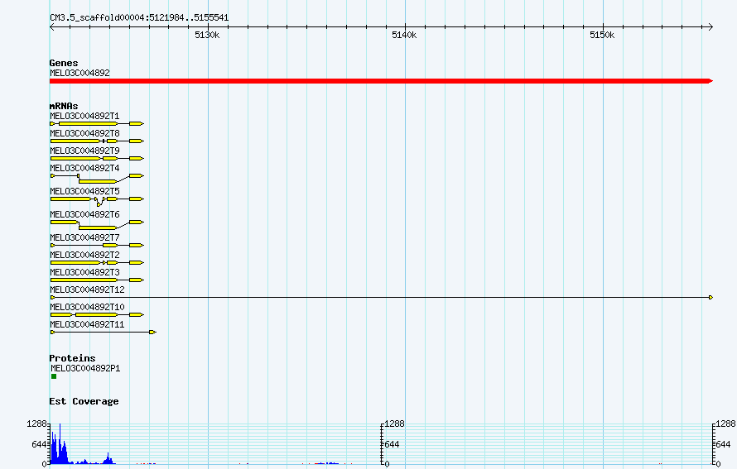Click transcript label MELO3C004892T8
Screen dimensions: 737x469
click(84, 133)
